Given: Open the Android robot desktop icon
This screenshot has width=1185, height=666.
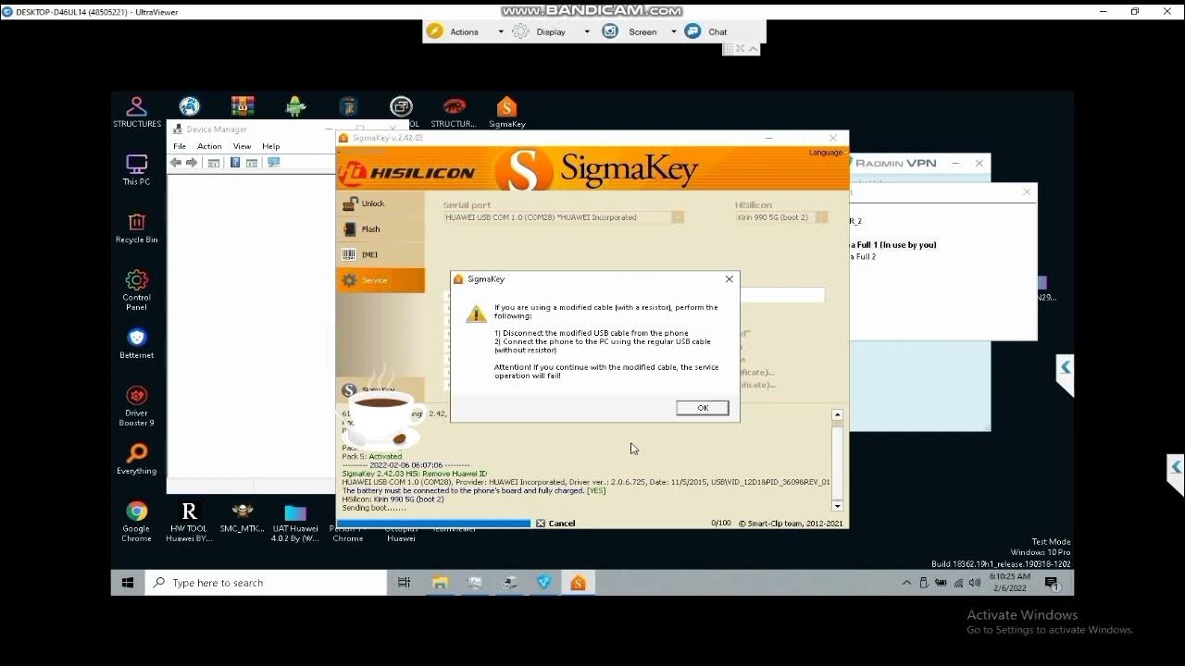Looking at the screenshot, I should pyautogui.click(x=295, y=106).
